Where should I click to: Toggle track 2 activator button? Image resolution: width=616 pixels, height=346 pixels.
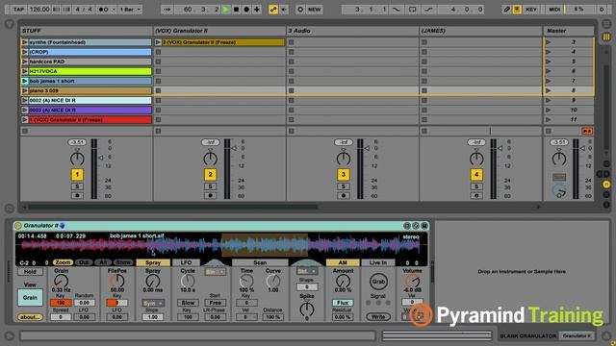coord(210,175)
